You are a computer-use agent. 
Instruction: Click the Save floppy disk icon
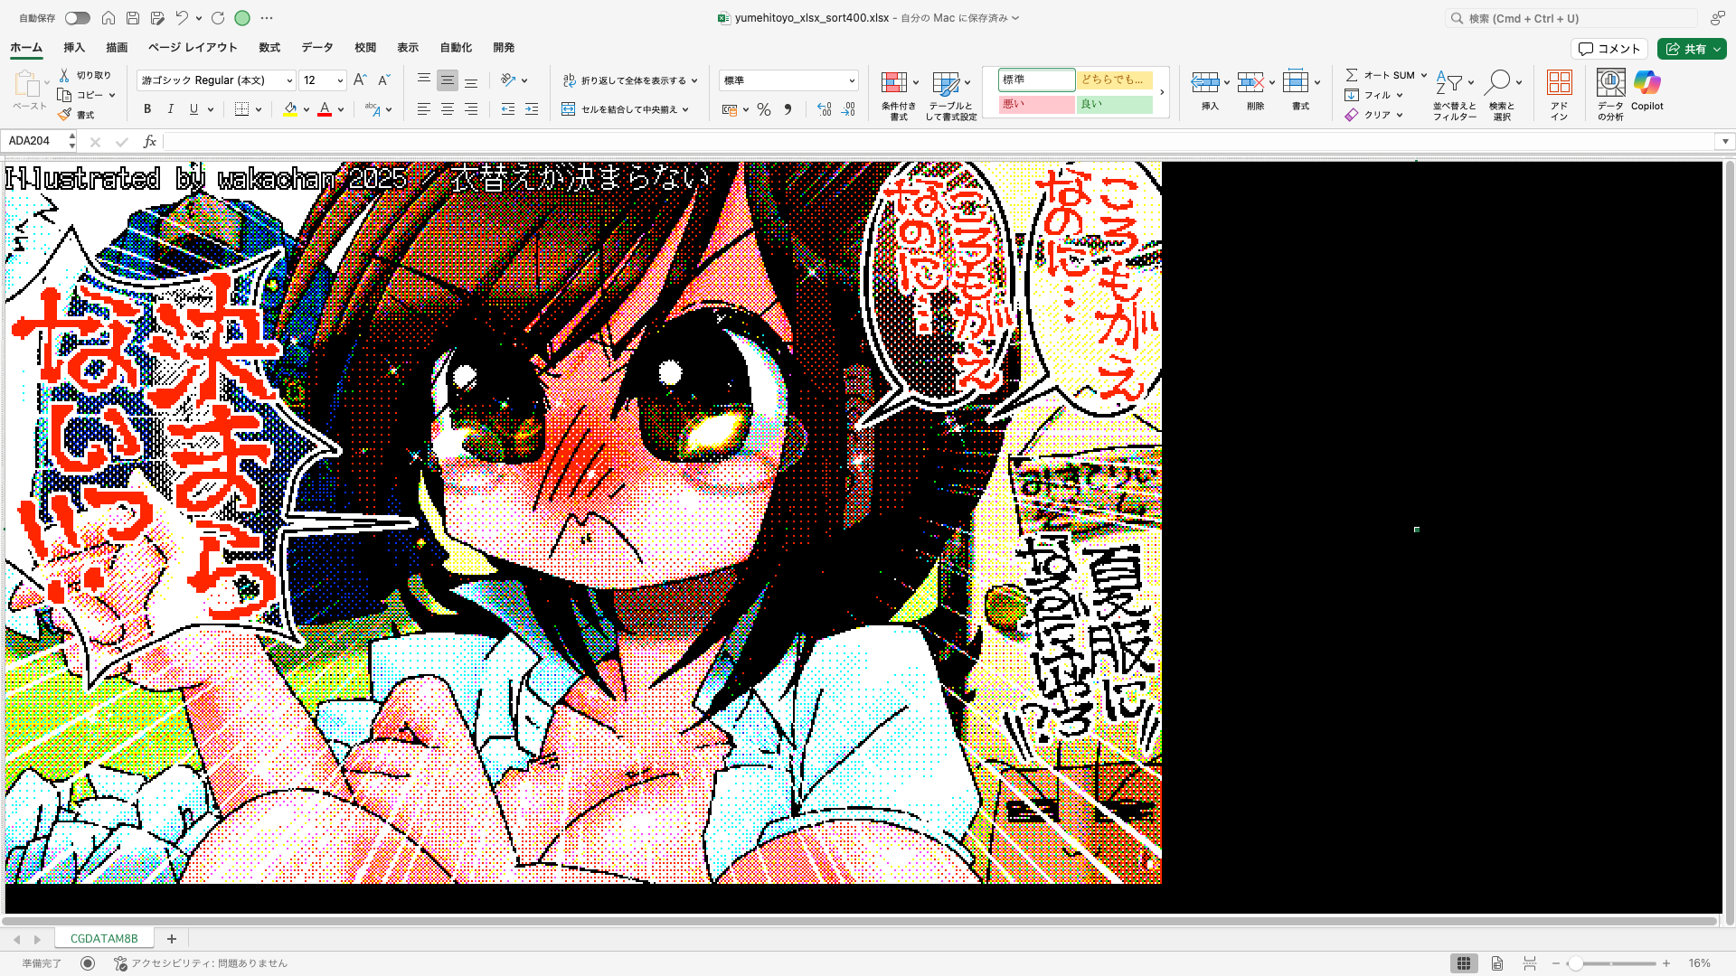point(133,18)
